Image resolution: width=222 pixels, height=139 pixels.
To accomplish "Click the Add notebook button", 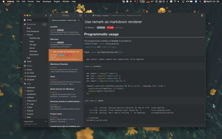I will [44, 24].
